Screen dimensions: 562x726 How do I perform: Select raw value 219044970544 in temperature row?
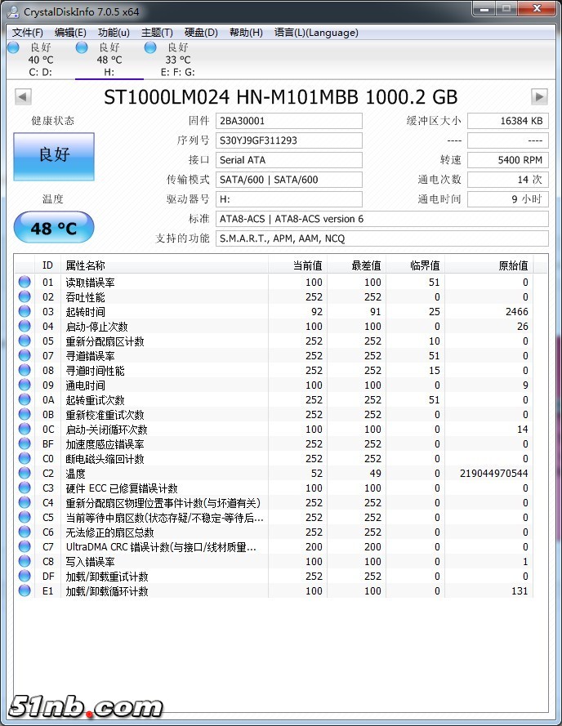494,473
